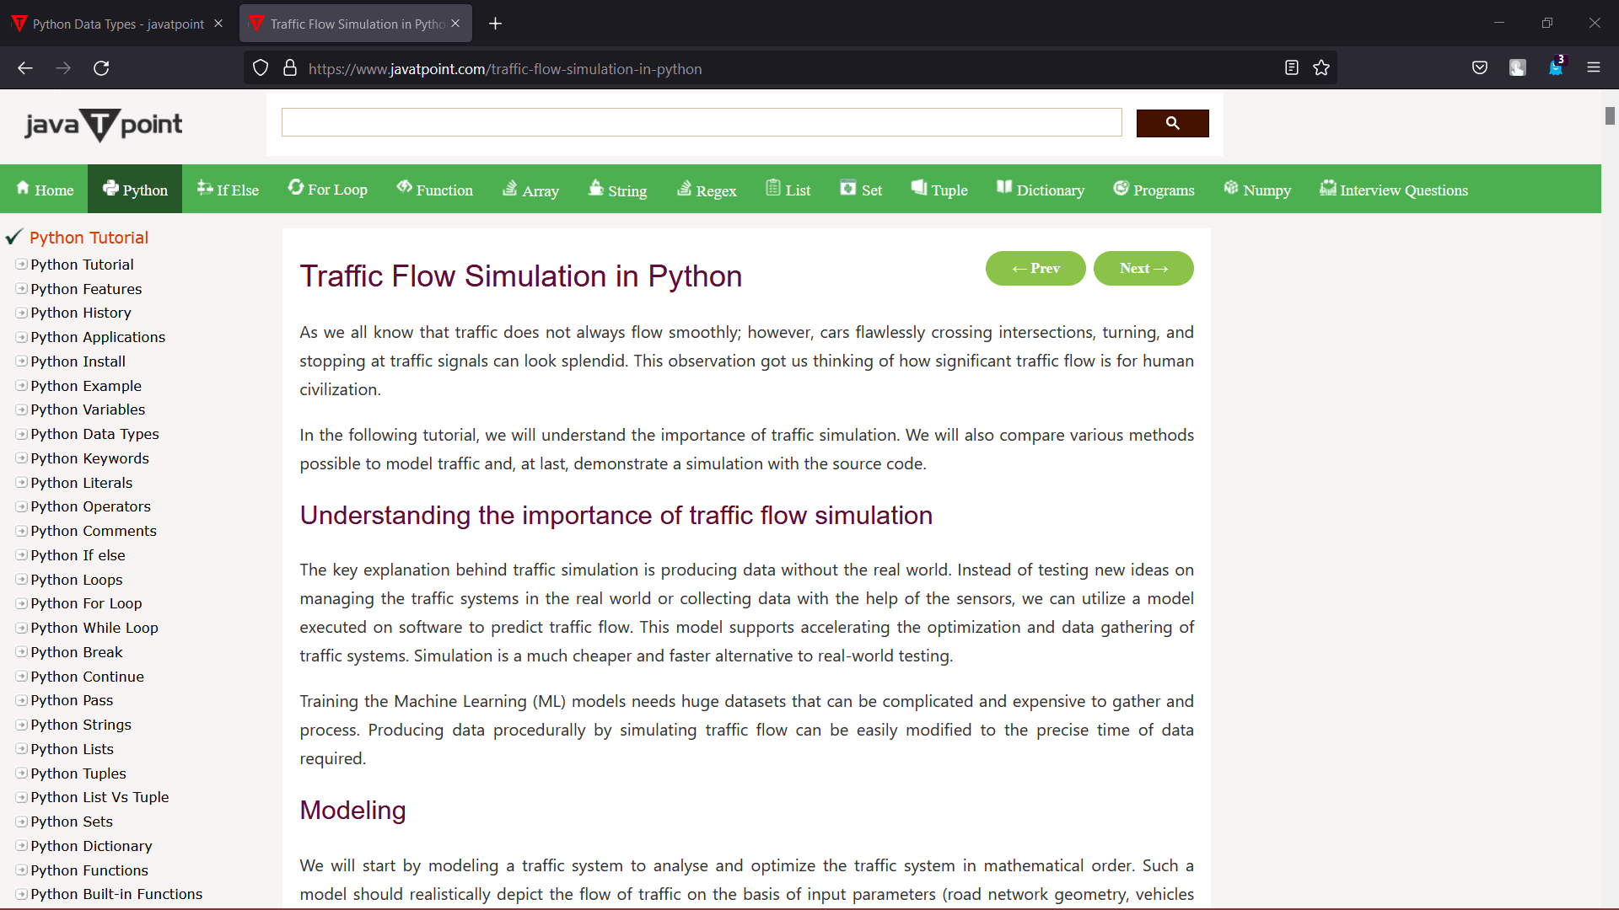1619x910 pixels.
Task: Expand the Python Functions sidebar item
Action: (21, 870)
